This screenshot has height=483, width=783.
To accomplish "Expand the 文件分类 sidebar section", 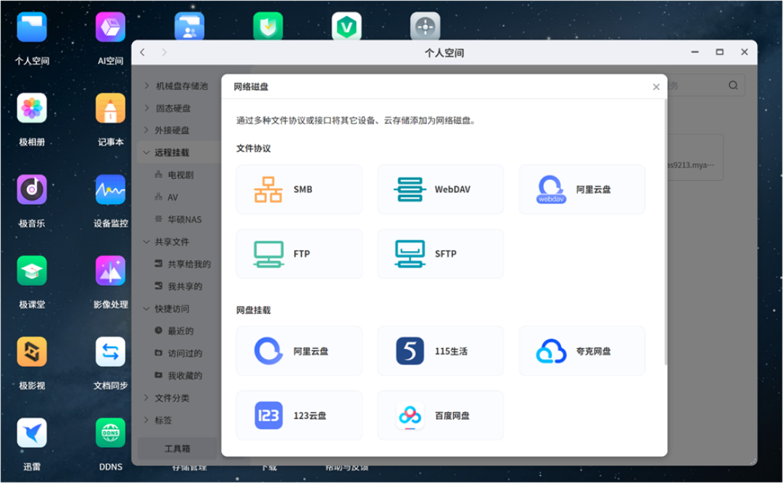I will click(146, 397).
